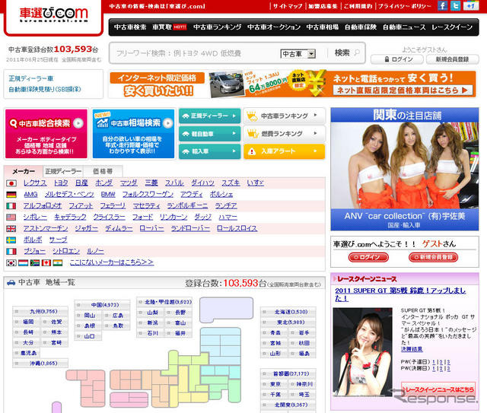Click the ネット直販店限定価格 orange banner

(292, 84)
